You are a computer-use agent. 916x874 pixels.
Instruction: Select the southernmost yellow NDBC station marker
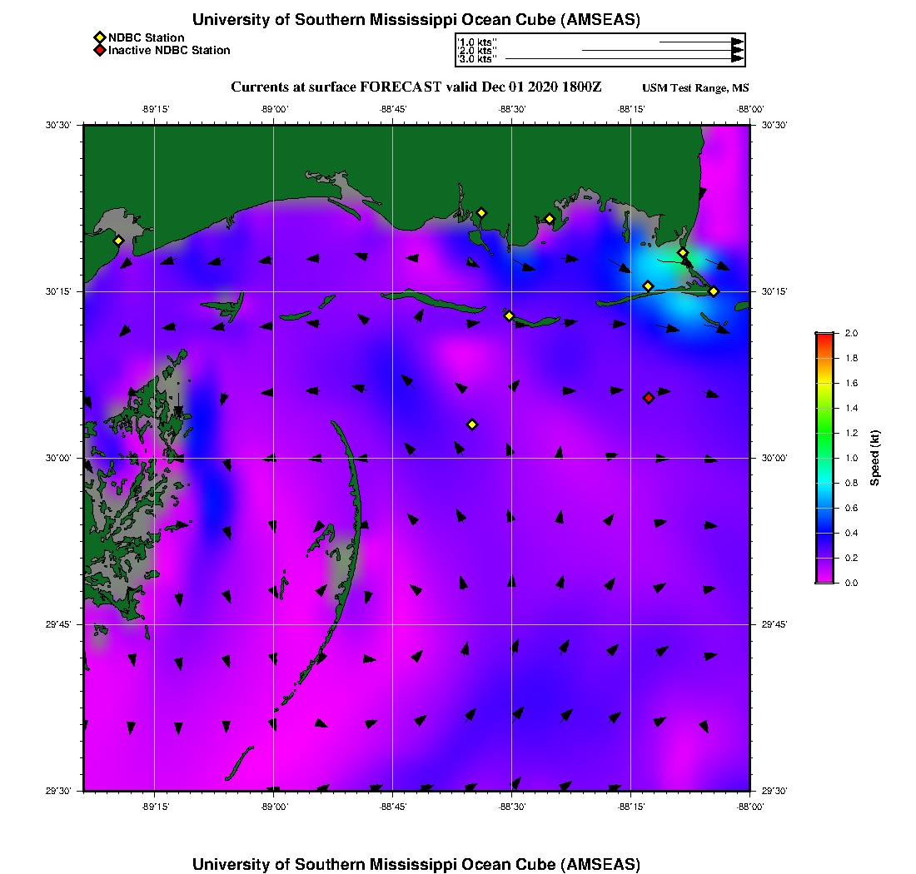(x=472, y=425)
